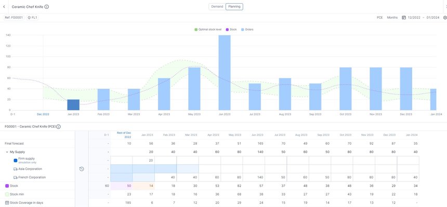This screenshot has height=207, width=447.
Task: Toggle Orders series in chart legend
Action: [x=247, y=30]
